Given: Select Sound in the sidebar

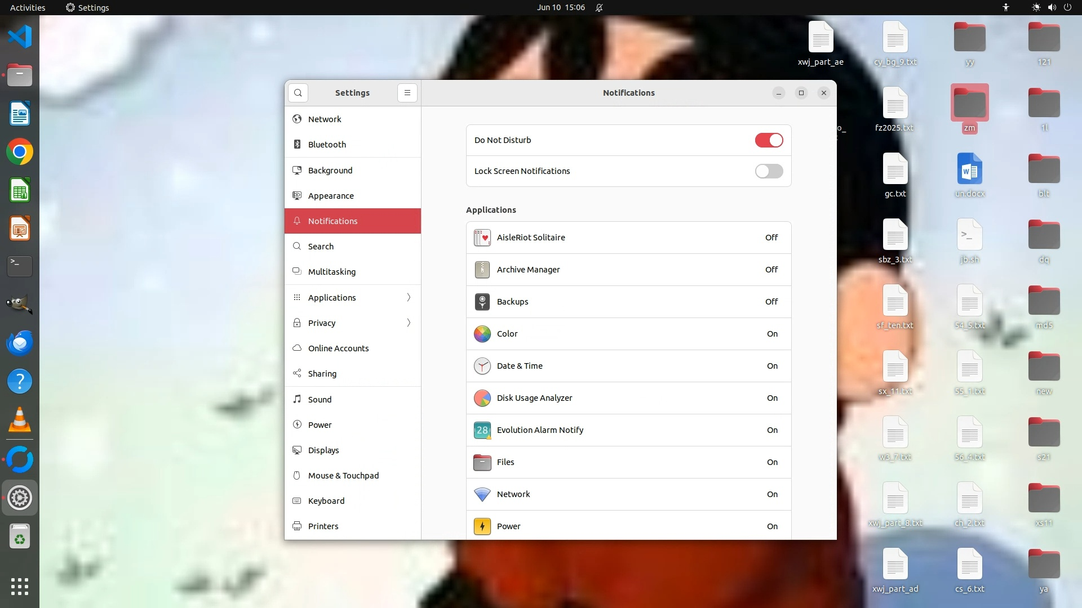Looking at the screenshot, I should [320, 400].
